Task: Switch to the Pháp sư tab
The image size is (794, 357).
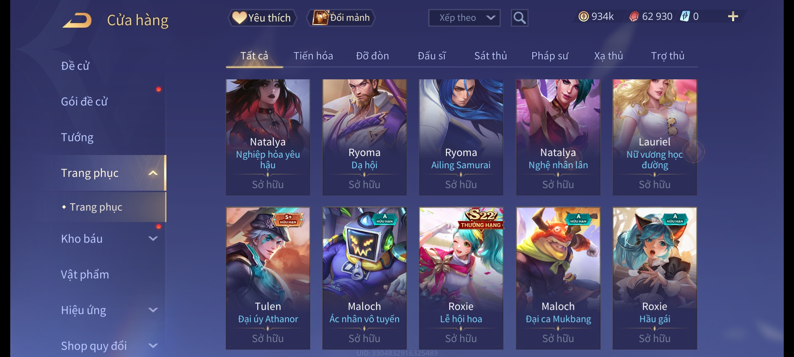Action: 550,56
